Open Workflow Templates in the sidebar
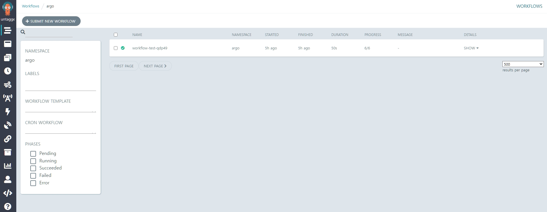Screen dimensions: 547x212 tap(8, 44)
